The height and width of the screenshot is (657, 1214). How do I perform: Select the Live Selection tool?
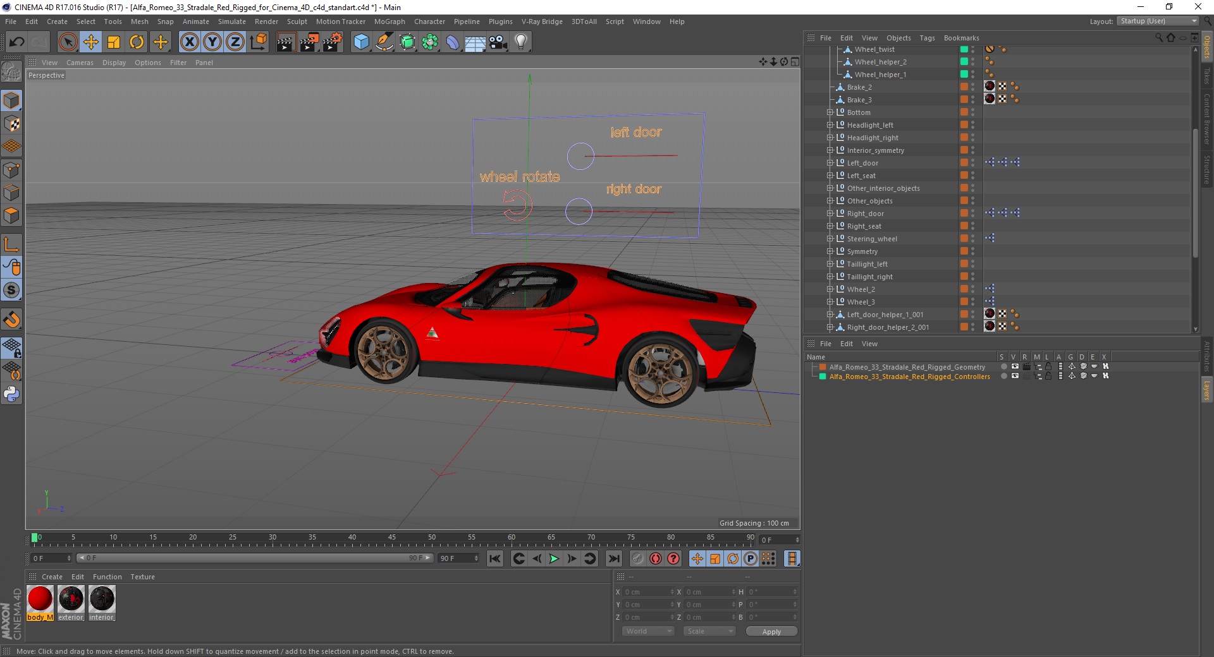(68, 42)
